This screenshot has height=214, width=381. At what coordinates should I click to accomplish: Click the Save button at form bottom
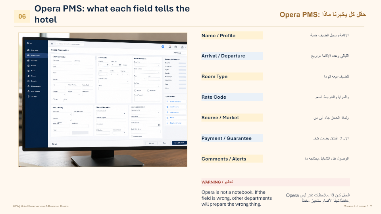tap(164, 143)
